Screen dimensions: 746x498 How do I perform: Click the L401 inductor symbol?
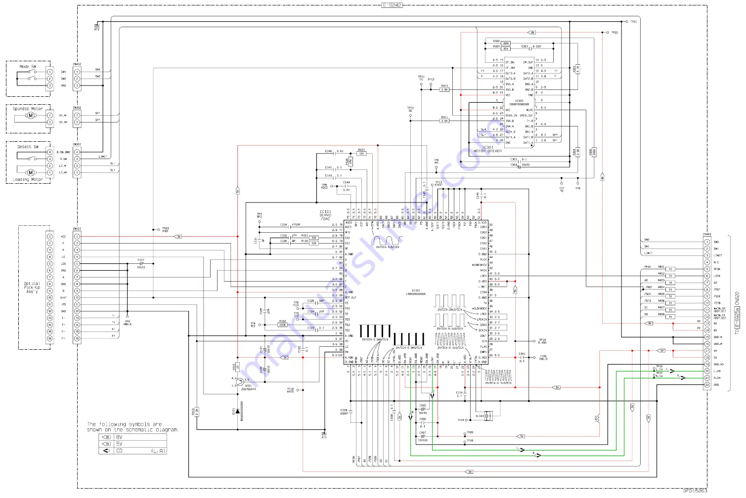coord(599,419)
